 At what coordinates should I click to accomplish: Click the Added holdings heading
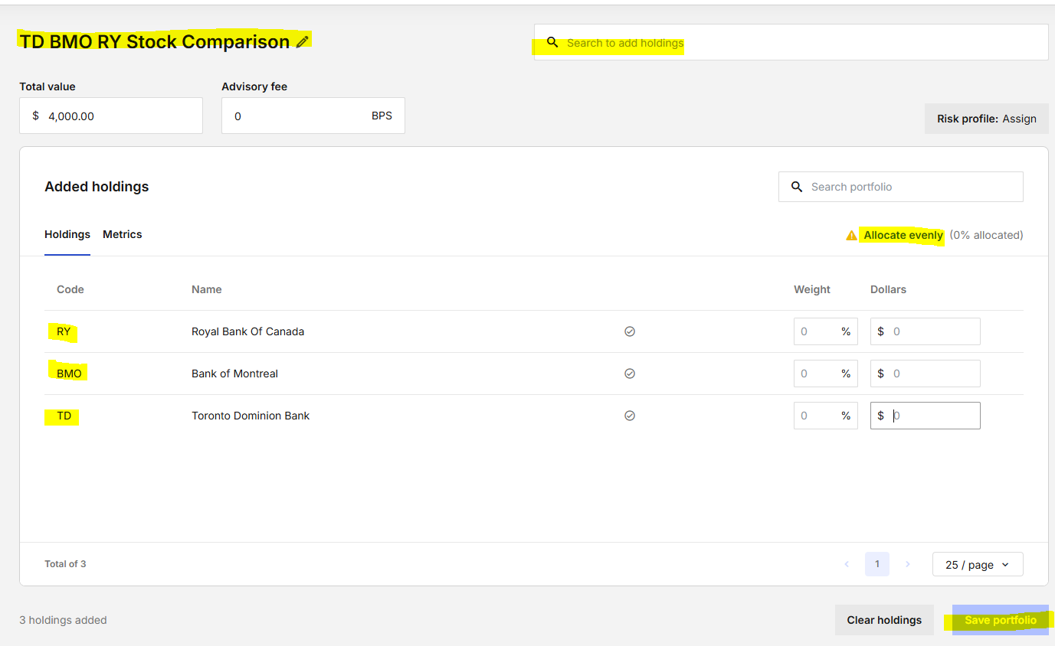pos(97,187)
